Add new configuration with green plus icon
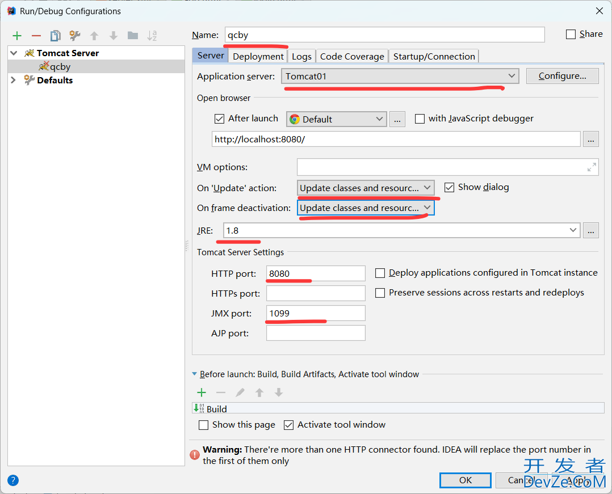Viewport: 612px width, 494px height. [17, 36]
